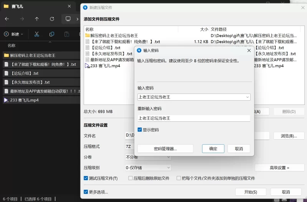Screen dimensions: 307x202
Task: Enable 压缩后删除原始文件 checkbox
Action: pos(130,178)
